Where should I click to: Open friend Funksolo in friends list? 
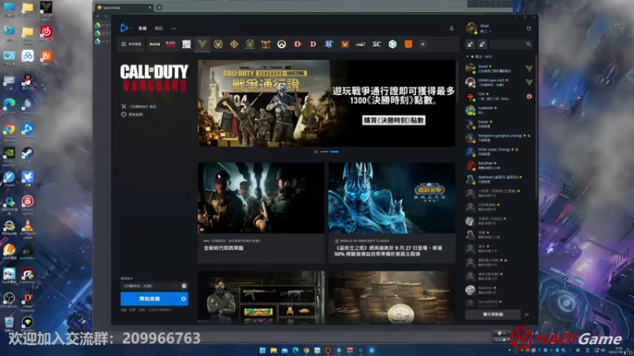click(499, 110)
